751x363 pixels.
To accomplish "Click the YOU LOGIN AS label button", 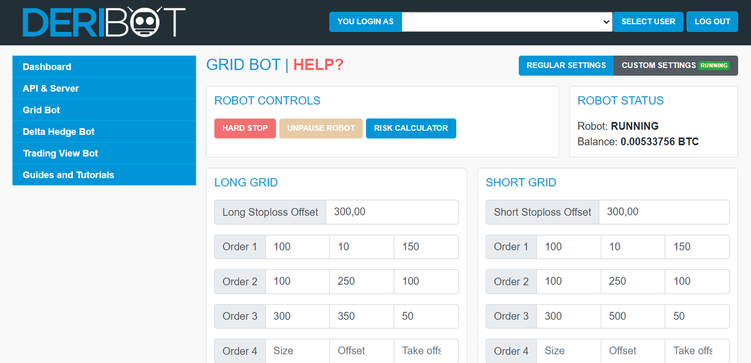I will (x=365, y=21).
